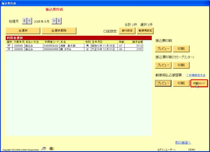The height and width of the screenshot is (152, 210).
Task: Print button under 振込票印刷 section
Action: point(181,49)
